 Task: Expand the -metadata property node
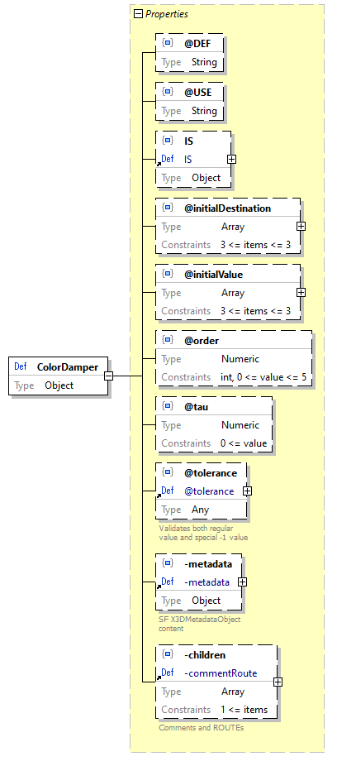click(242, 582)
